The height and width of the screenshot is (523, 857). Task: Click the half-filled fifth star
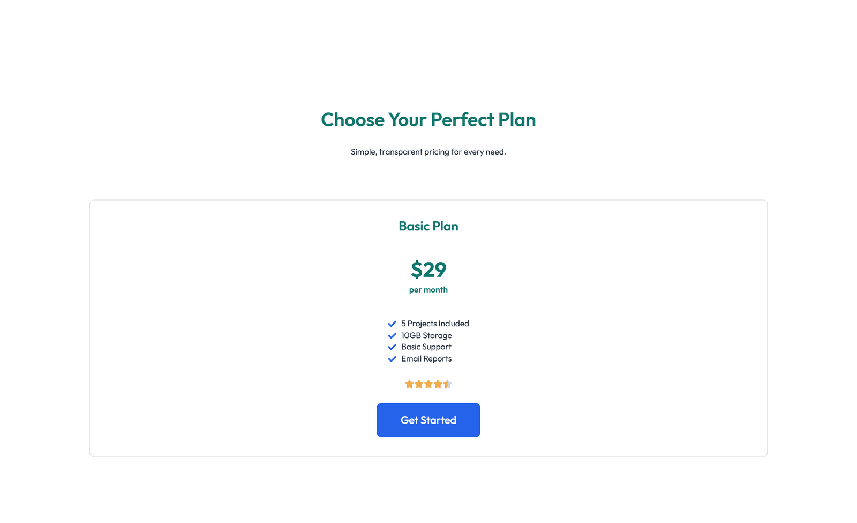[448, 384]
